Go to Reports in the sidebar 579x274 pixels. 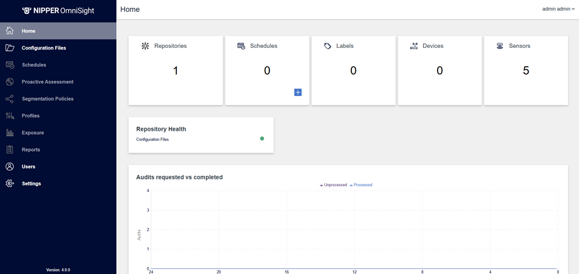[x=31, y=150]
